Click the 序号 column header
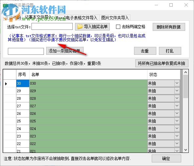Viewport: 194px width, 166px height. 23,74
